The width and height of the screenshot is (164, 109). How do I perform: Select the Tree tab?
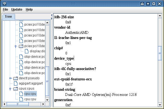coord(8,17)
